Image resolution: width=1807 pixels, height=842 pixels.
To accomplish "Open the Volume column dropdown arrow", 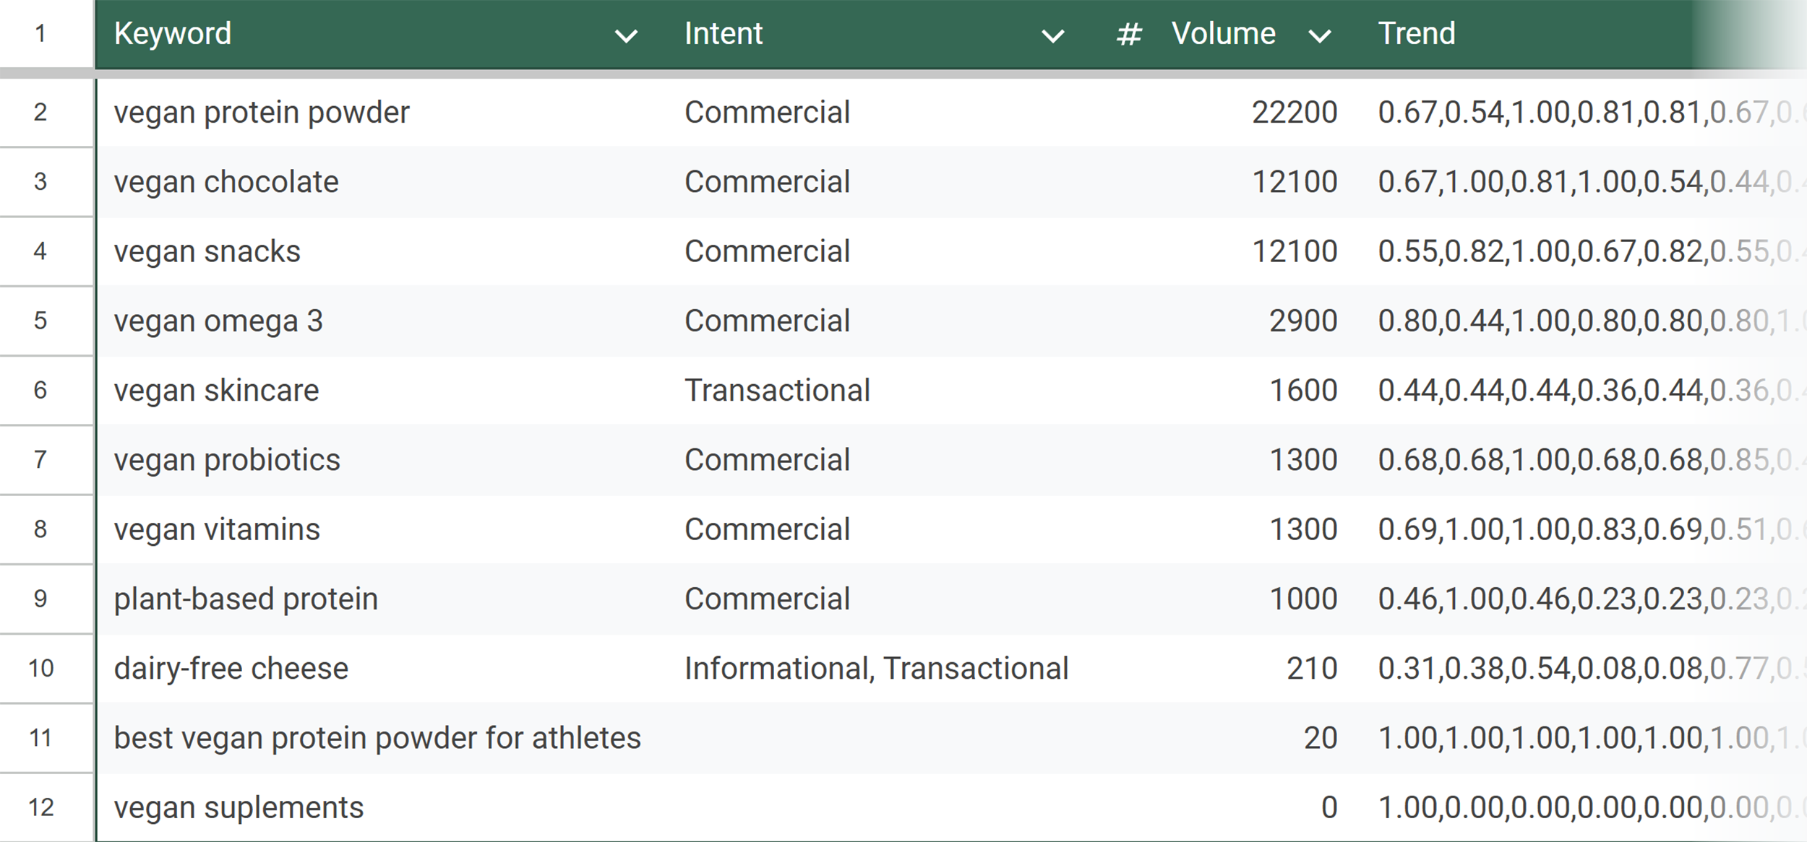I will coord(1320,35).
